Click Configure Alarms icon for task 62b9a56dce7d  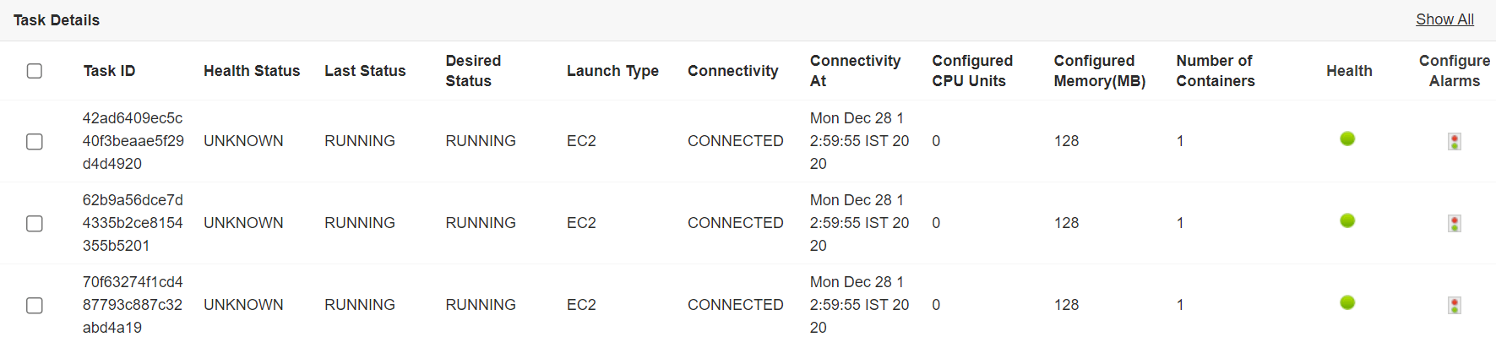(1455, 223)
